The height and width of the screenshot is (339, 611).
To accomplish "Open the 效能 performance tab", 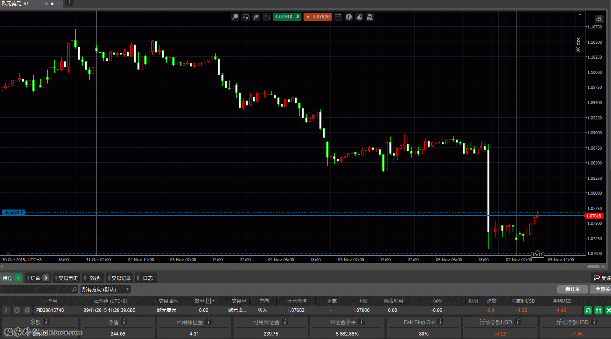I will 94,278.
